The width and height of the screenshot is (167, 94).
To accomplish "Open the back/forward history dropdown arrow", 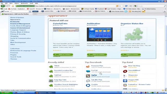I will [x=9, y=6].
